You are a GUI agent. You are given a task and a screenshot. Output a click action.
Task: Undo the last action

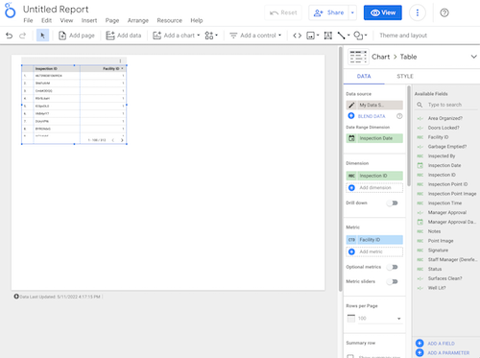(x=10, y=36)
